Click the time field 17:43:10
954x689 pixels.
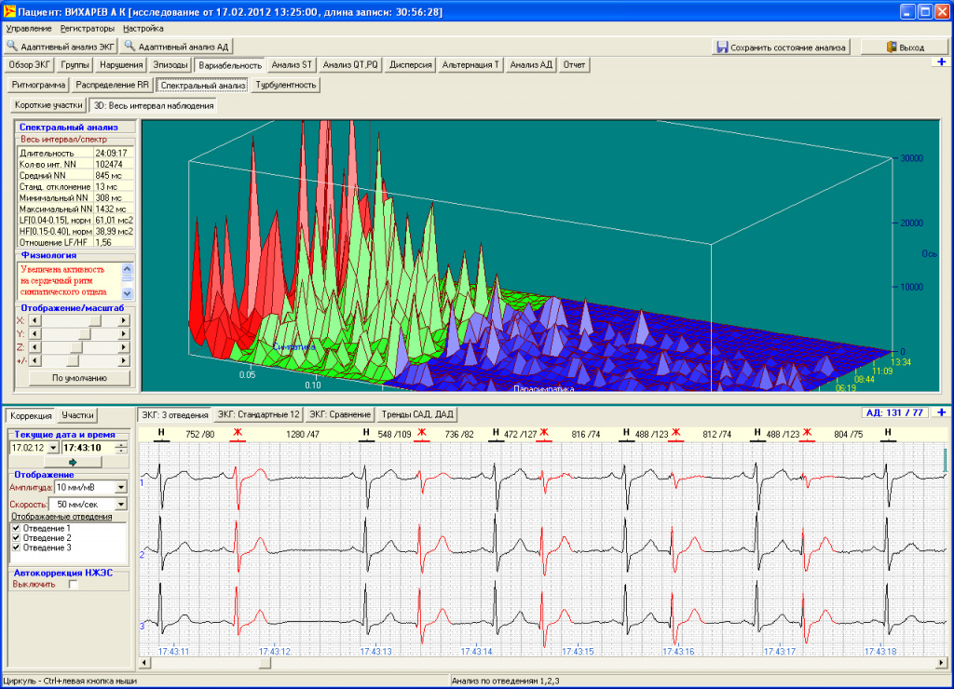pyautogui.click(x=89, y=448)
